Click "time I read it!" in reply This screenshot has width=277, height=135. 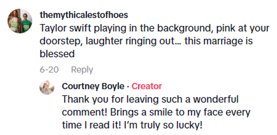click(x=93, y=125)
